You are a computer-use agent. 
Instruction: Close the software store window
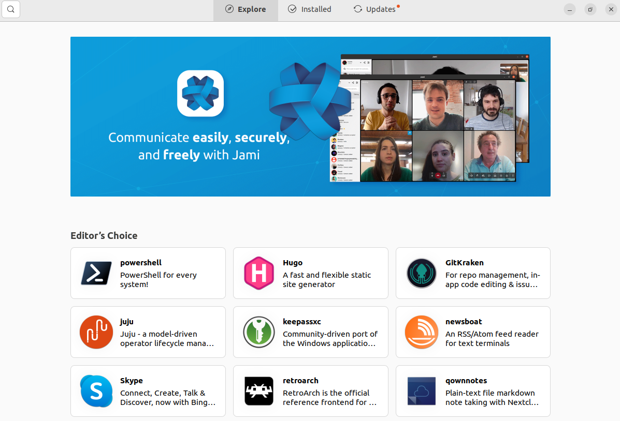[x=611, y=9]
